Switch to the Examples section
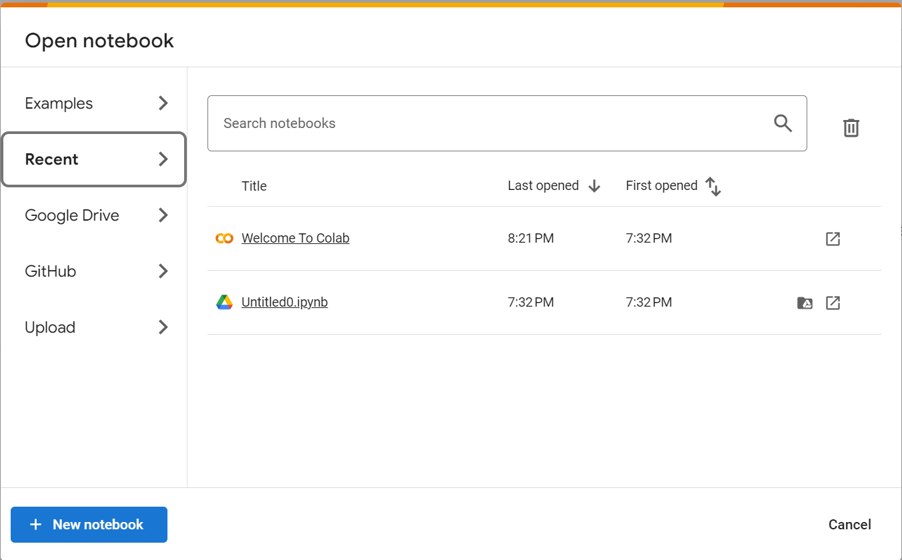 (94, 103)
